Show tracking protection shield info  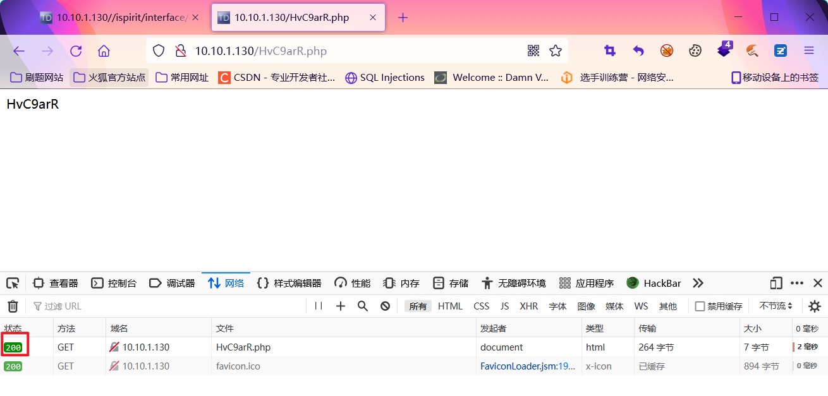tap(159, 51)
